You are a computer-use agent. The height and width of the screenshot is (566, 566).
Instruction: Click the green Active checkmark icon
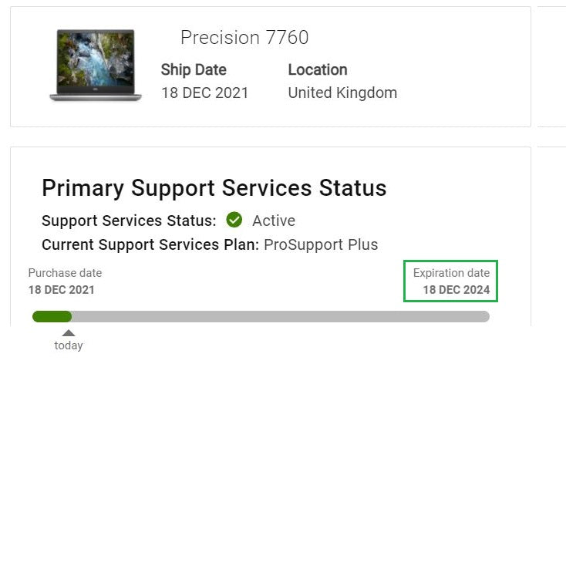coord(234,220)
